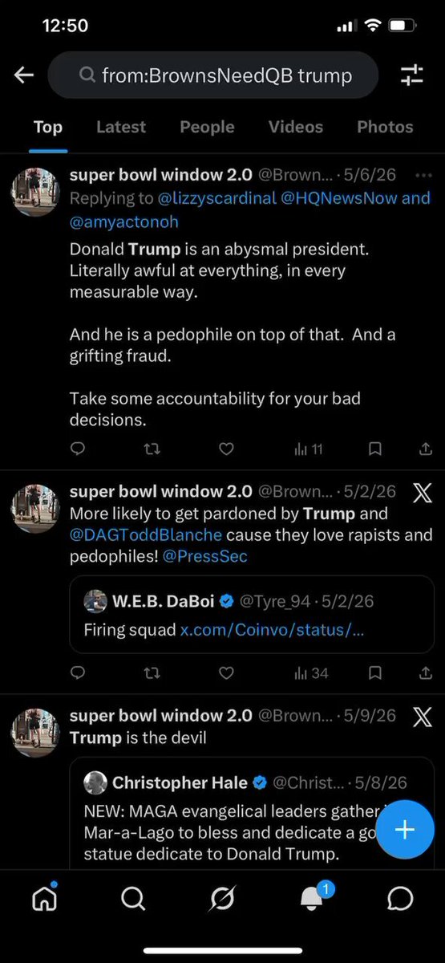Tap the search field with from:BrownsNeedQB trump

point(212,75)
